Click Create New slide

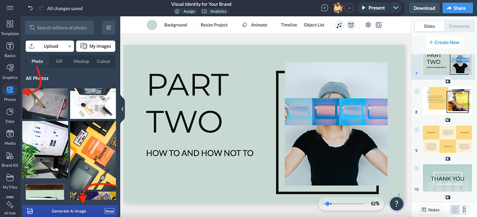(444, 42)
